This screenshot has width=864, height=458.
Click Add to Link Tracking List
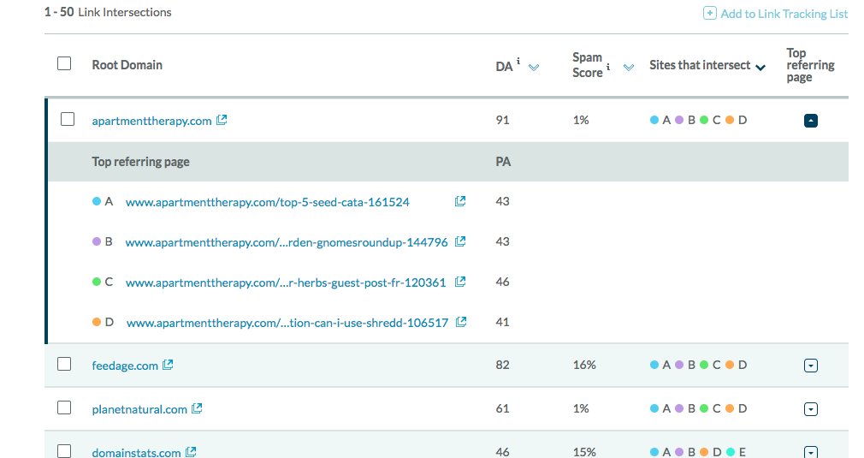(x=784, y=14)
